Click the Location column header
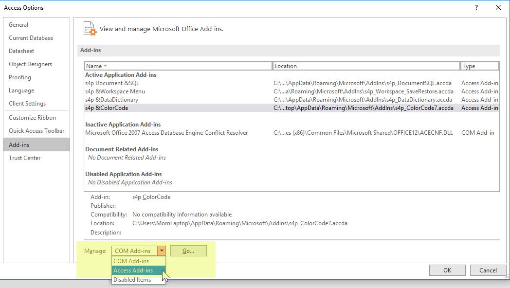Image resolution: width=510 pixels, height=288 pixels. tap(366, 66)
